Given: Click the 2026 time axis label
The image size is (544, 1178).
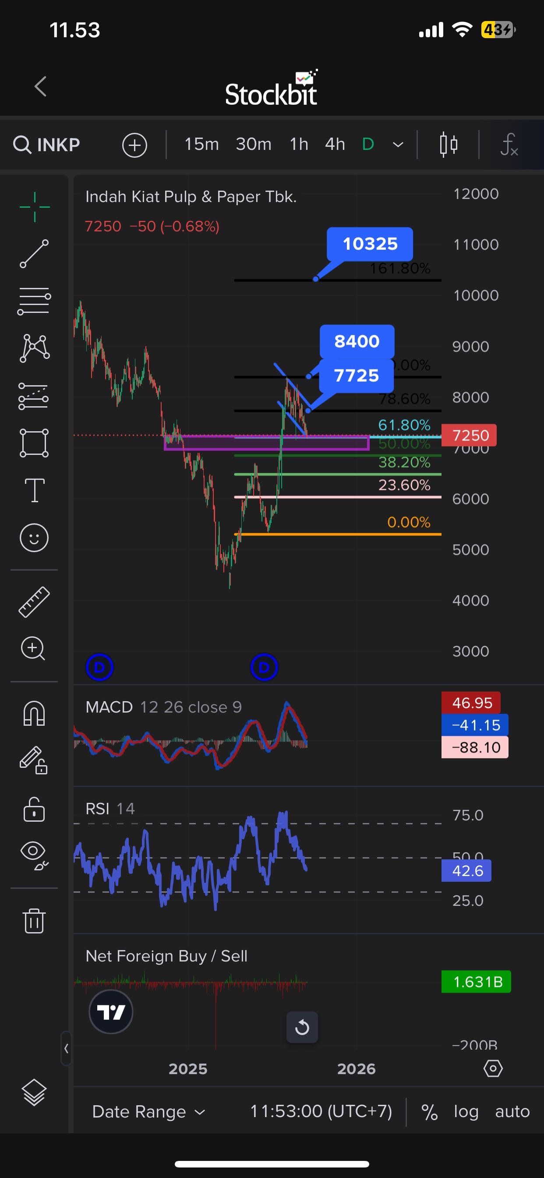Looking at the screenshot, I should 356,1069.
